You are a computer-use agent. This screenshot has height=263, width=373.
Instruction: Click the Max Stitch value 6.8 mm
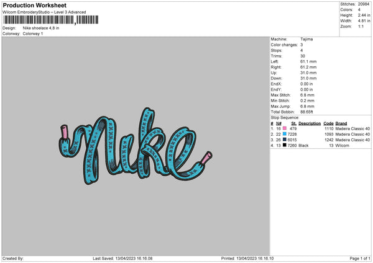point(307,95)
